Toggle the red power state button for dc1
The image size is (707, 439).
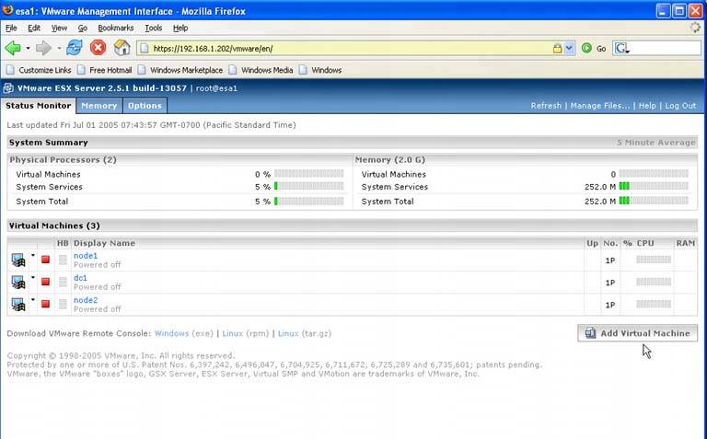pos(45,282)
